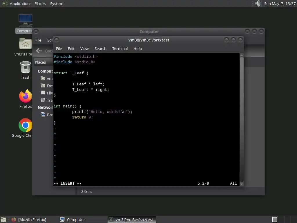Viewport: 297px width, 223px height.
Task: Click the terminal scrollbar up arrow
Action: click(x=242, y=55)
